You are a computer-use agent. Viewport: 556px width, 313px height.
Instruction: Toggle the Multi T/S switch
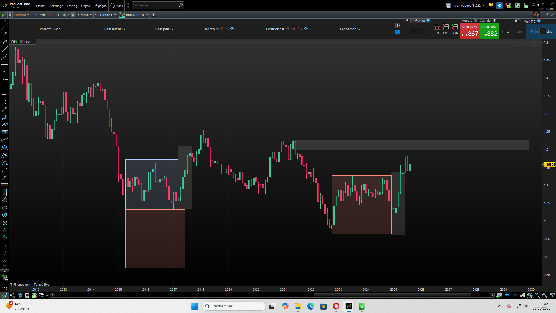517,21
